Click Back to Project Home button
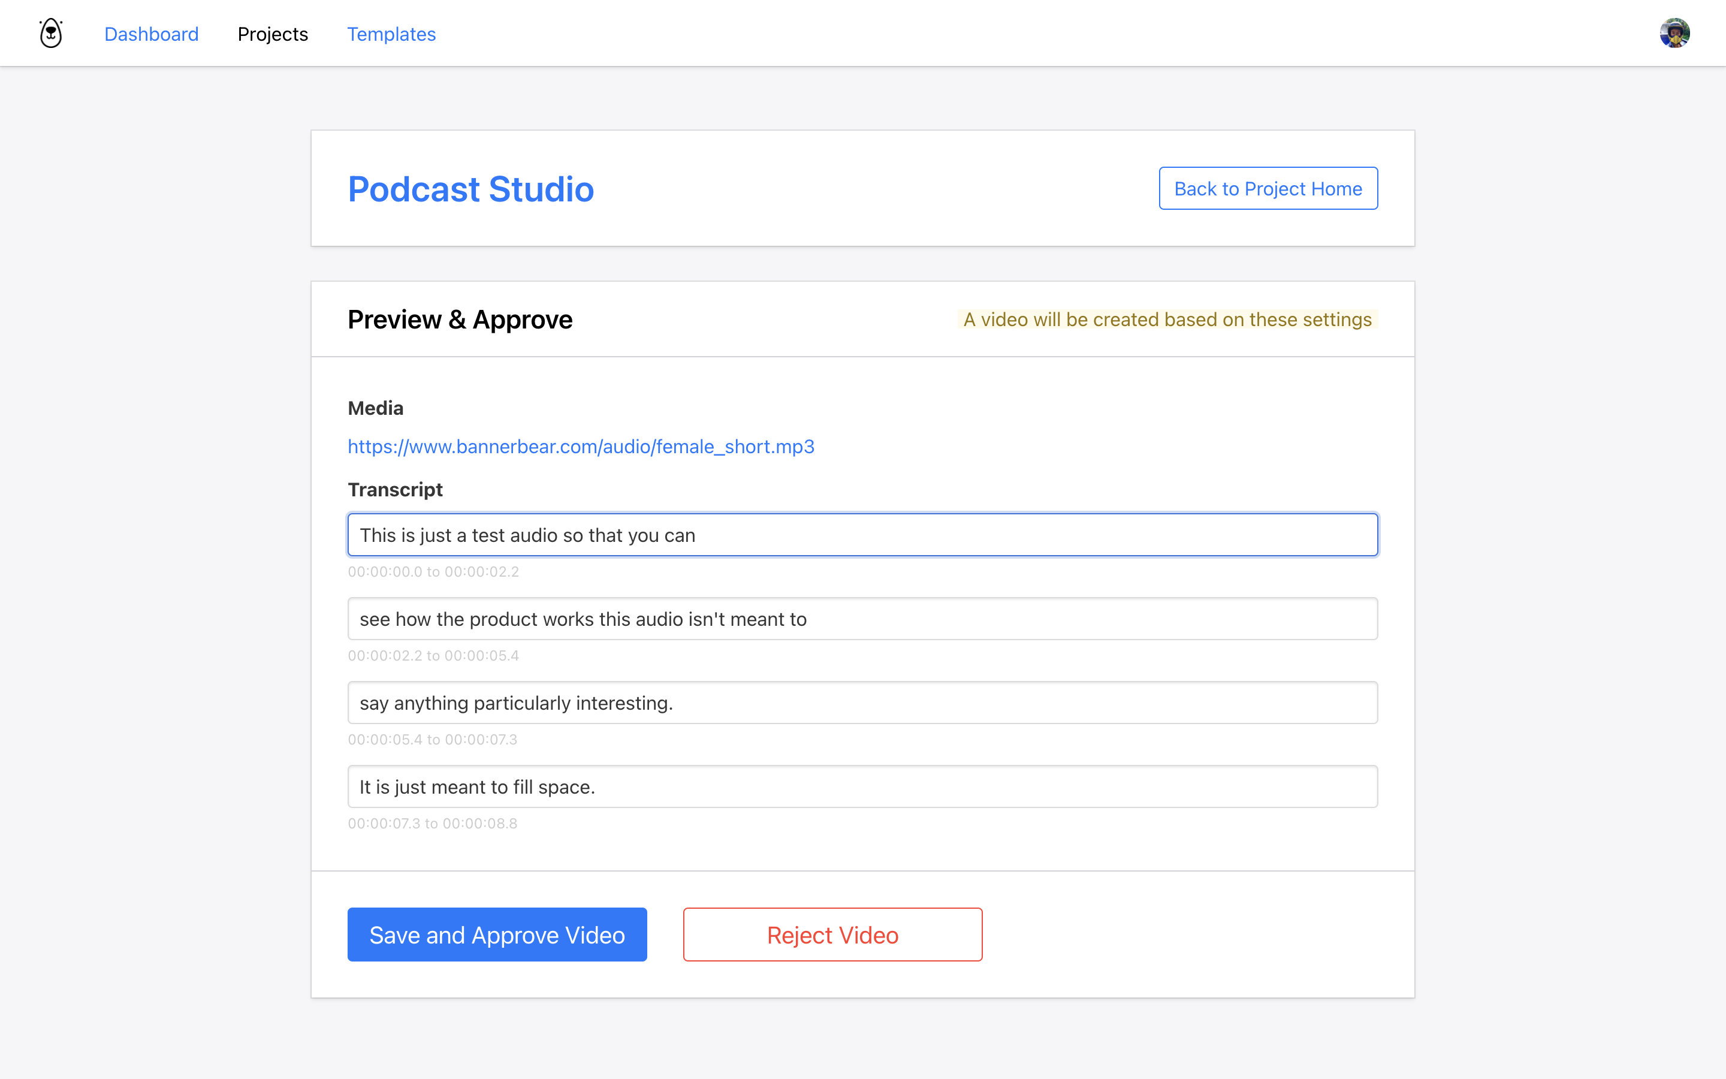This screenshot has height=1079, width=1726. [1268, 188]
